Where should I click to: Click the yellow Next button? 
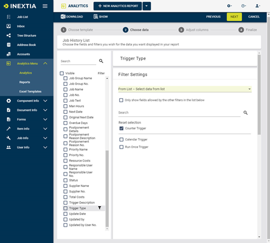click(x=234, y=17)
